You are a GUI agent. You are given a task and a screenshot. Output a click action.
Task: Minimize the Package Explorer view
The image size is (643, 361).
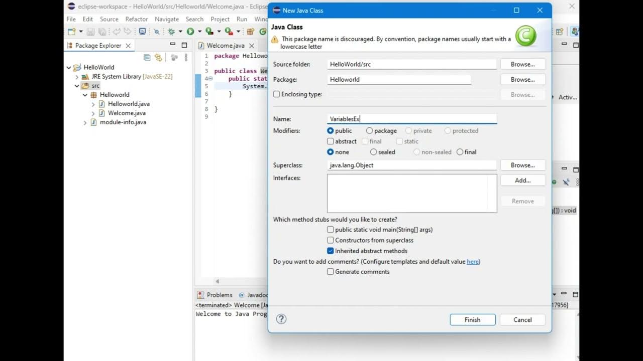point(173,45)
